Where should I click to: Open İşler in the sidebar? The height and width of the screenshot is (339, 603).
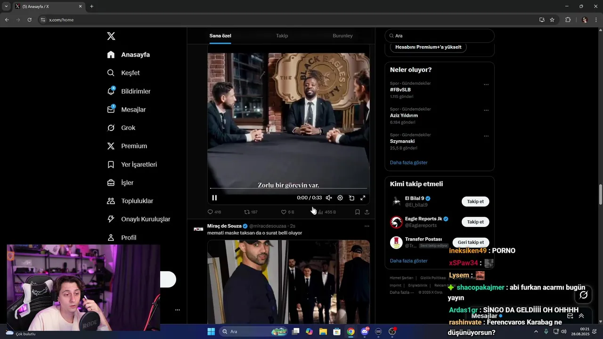point(121,183)
